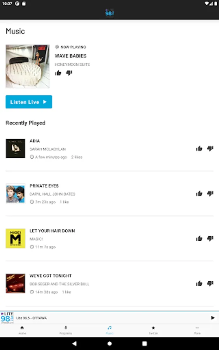Go to the Home tab
This screenshot has height=350, width=219.
22,330
